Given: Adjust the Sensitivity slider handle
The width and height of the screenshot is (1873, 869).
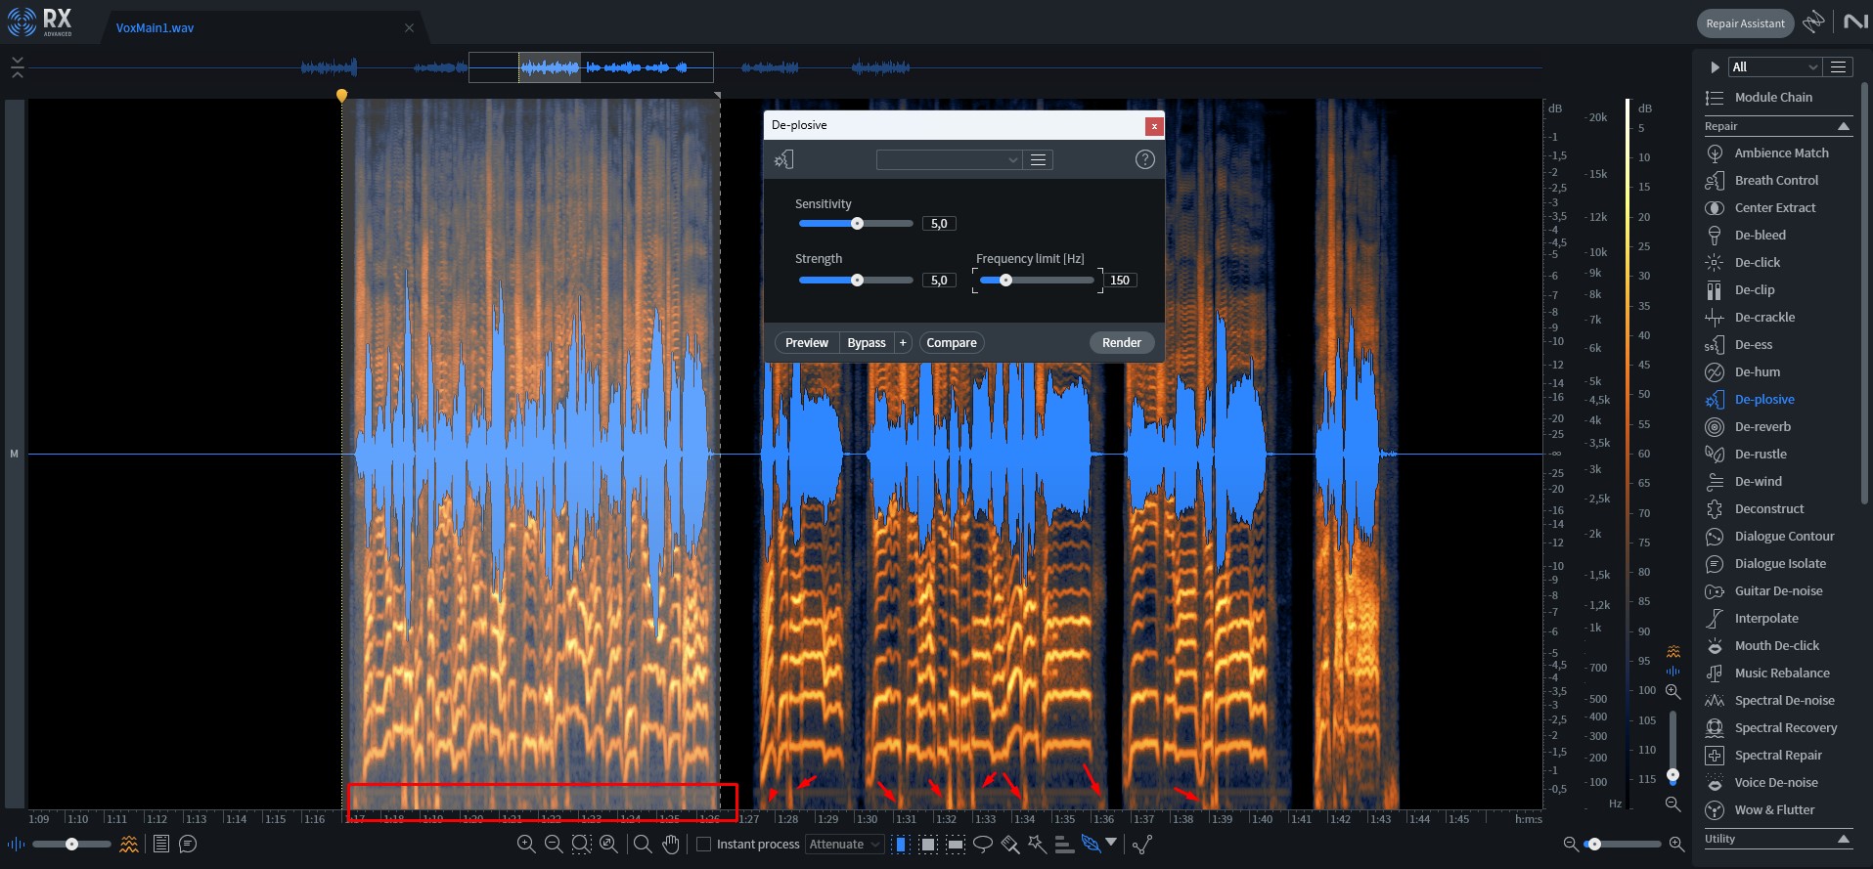Looking at the screenshot, I should 857,223.
